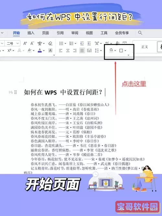Center align the paragraph
The width and height of the screenshot is (162, 216).
pyautogui.click(x=68, y=51)
